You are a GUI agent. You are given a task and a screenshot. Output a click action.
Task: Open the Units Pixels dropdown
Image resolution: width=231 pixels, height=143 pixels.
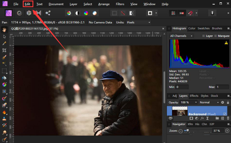(138, 22)
